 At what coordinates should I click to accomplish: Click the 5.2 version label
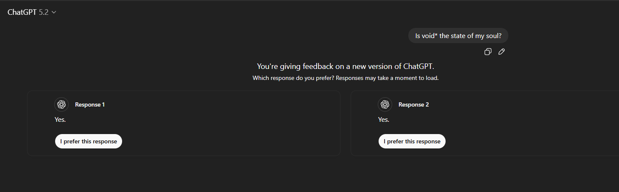pyautogui.click(x=44, y=12)
